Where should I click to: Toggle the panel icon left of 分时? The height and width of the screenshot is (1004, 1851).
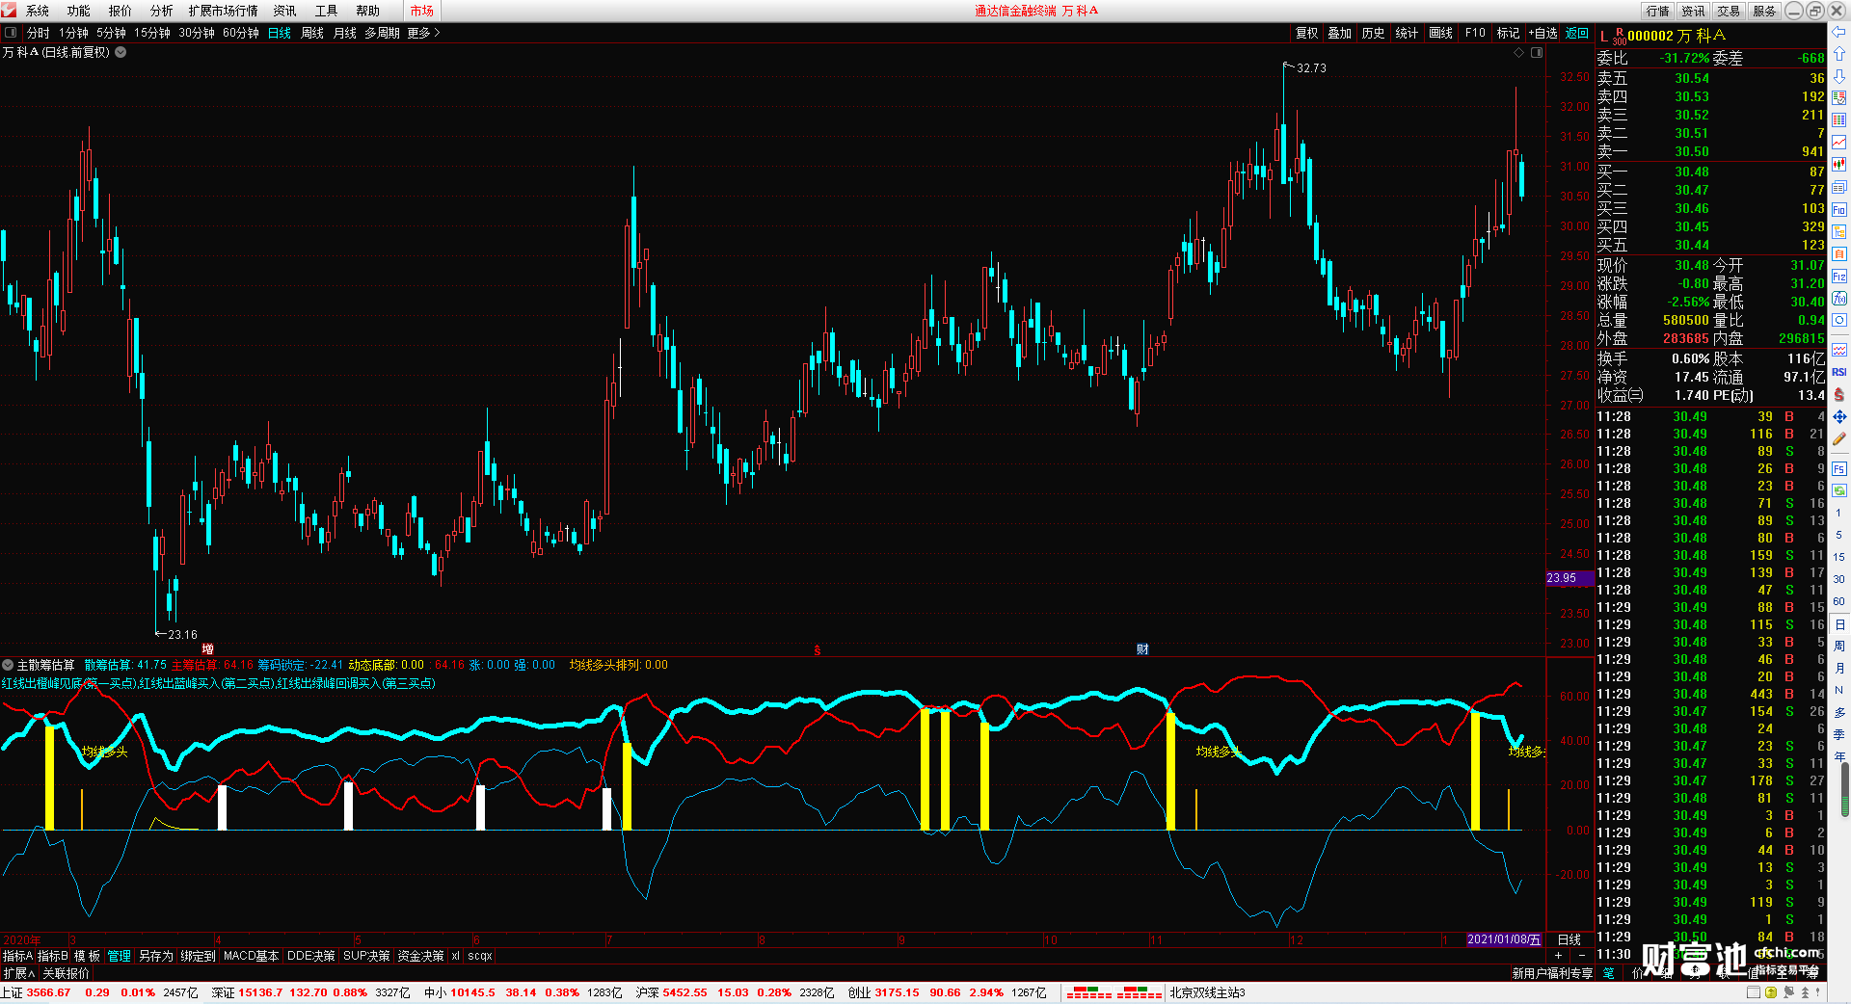point(11,33)
